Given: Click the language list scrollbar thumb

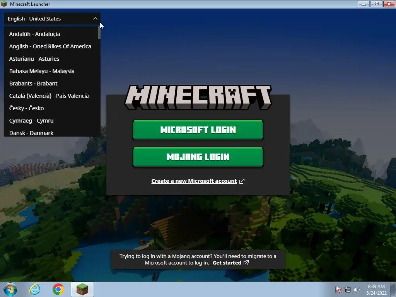Looking at the screenshot, I should pos(99,33).
